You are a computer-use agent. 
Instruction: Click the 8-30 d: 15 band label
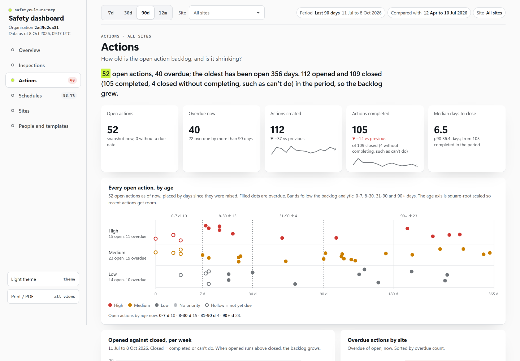click(x=227, y=216)
